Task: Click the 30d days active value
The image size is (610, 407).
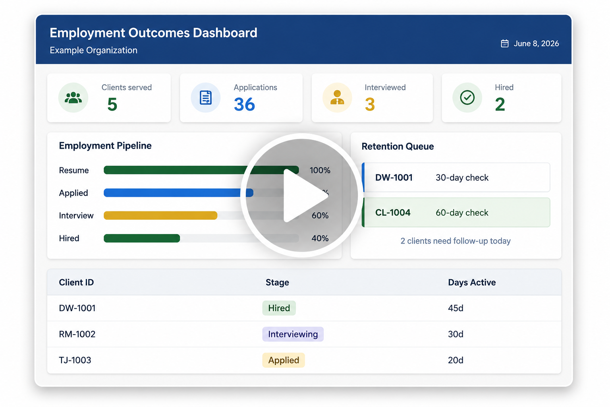Action: click(x=456, y=334)
